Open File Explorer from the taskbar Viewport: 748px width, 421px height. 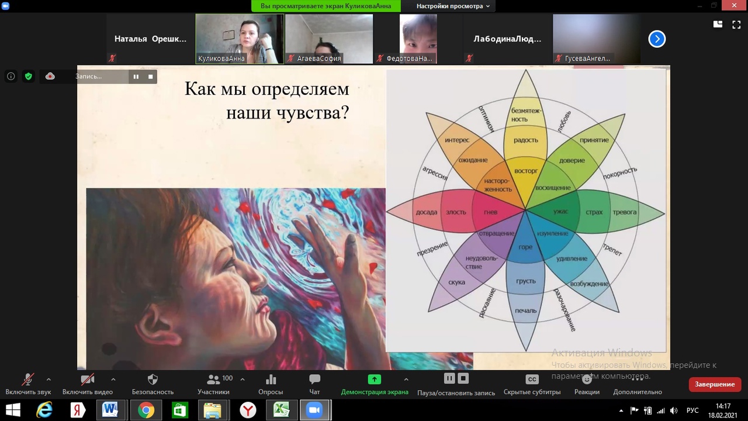pos(213,410)
